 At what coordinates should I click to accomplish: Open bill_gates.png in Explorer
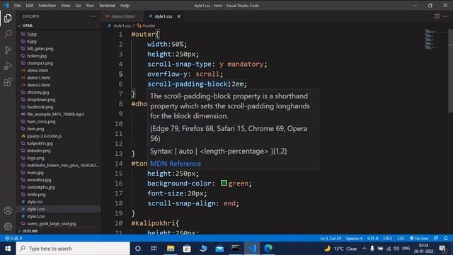(40, 49)
